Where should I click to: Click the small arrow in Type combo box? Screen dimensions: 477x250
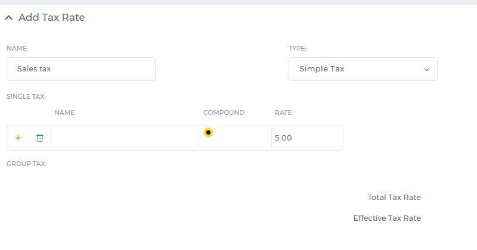click(x=426, y=70)
